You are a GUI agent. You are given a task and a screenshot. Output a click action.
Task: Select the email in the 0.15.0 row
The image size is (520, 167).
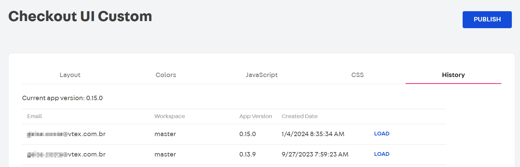tap(66, 134)
